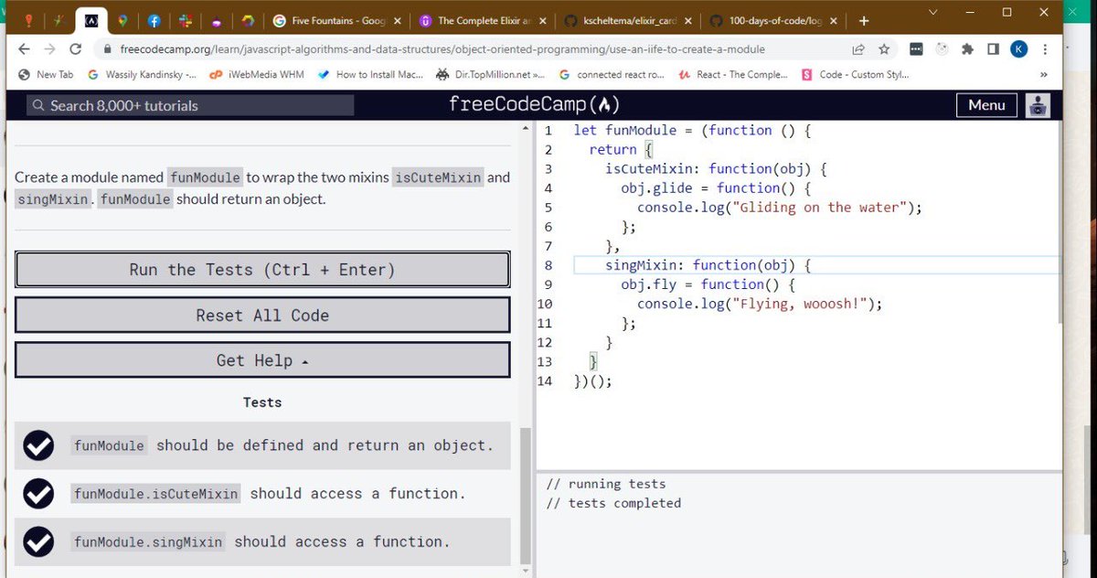Go forward to the next page
This screenshot has width=1097, height=578.
(49, 49)
